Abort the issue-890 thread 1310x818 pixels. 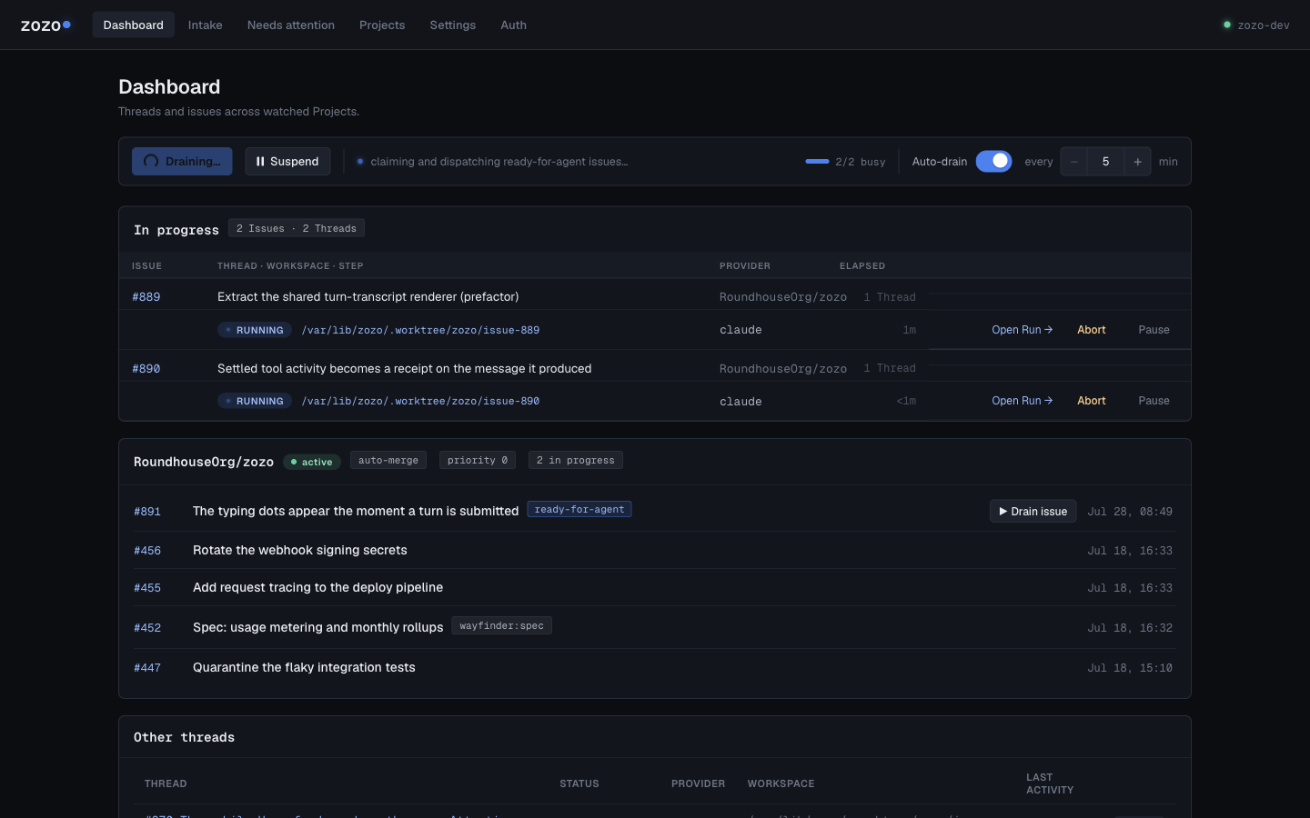click(1092, 401)
